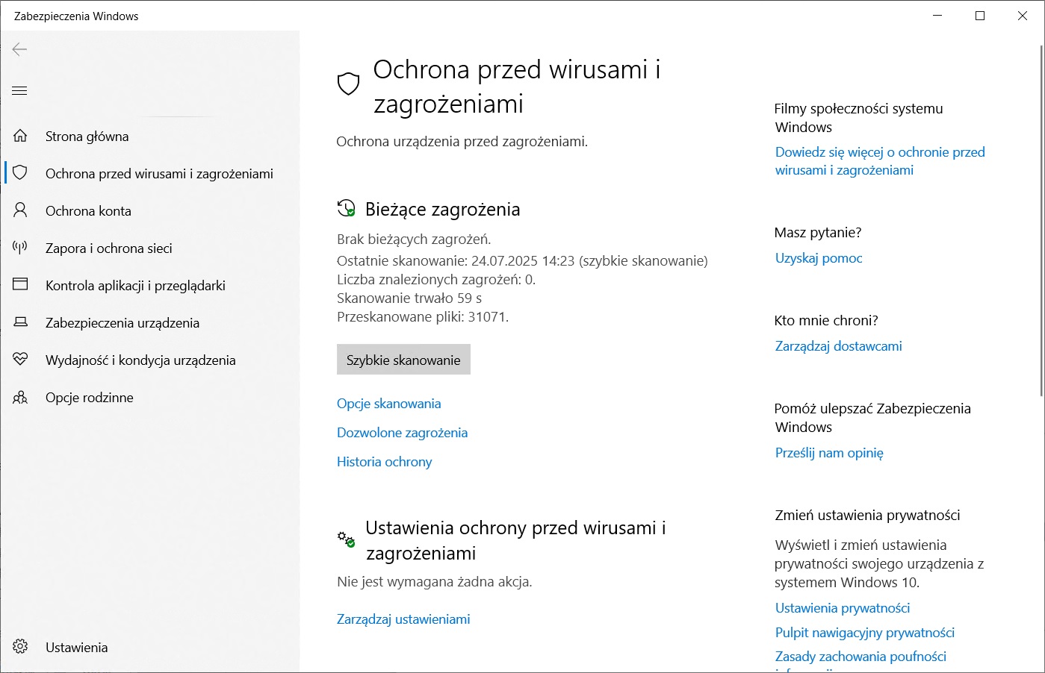Expand the hamburger navigation menu
Viewport: 1045px width, 673px height.
point(20,91)
